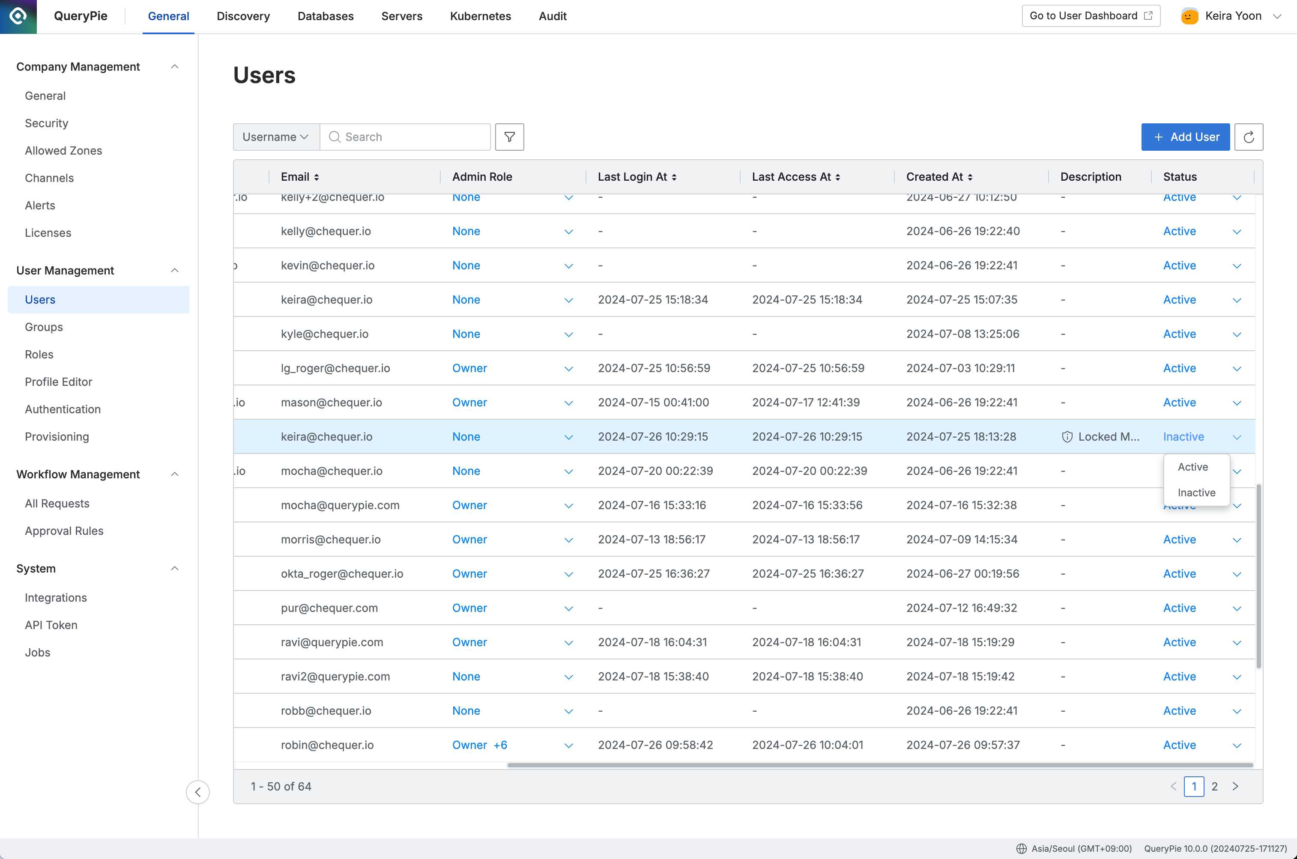Go to page 2 of results

click(1215, 786)
